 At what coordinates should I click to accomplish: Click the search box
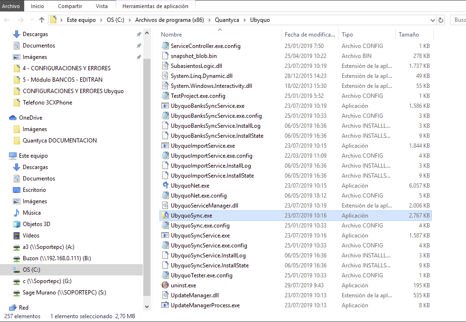458,20
